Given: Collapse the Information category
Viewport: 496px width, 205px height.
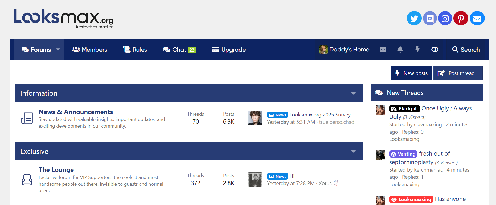Looking at the screenshot, I should [353, 93].
